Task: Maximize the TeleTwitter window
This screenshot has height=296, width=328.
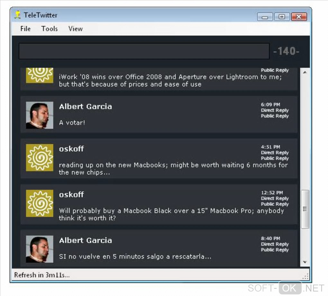Action: click(x=282, y=17)
